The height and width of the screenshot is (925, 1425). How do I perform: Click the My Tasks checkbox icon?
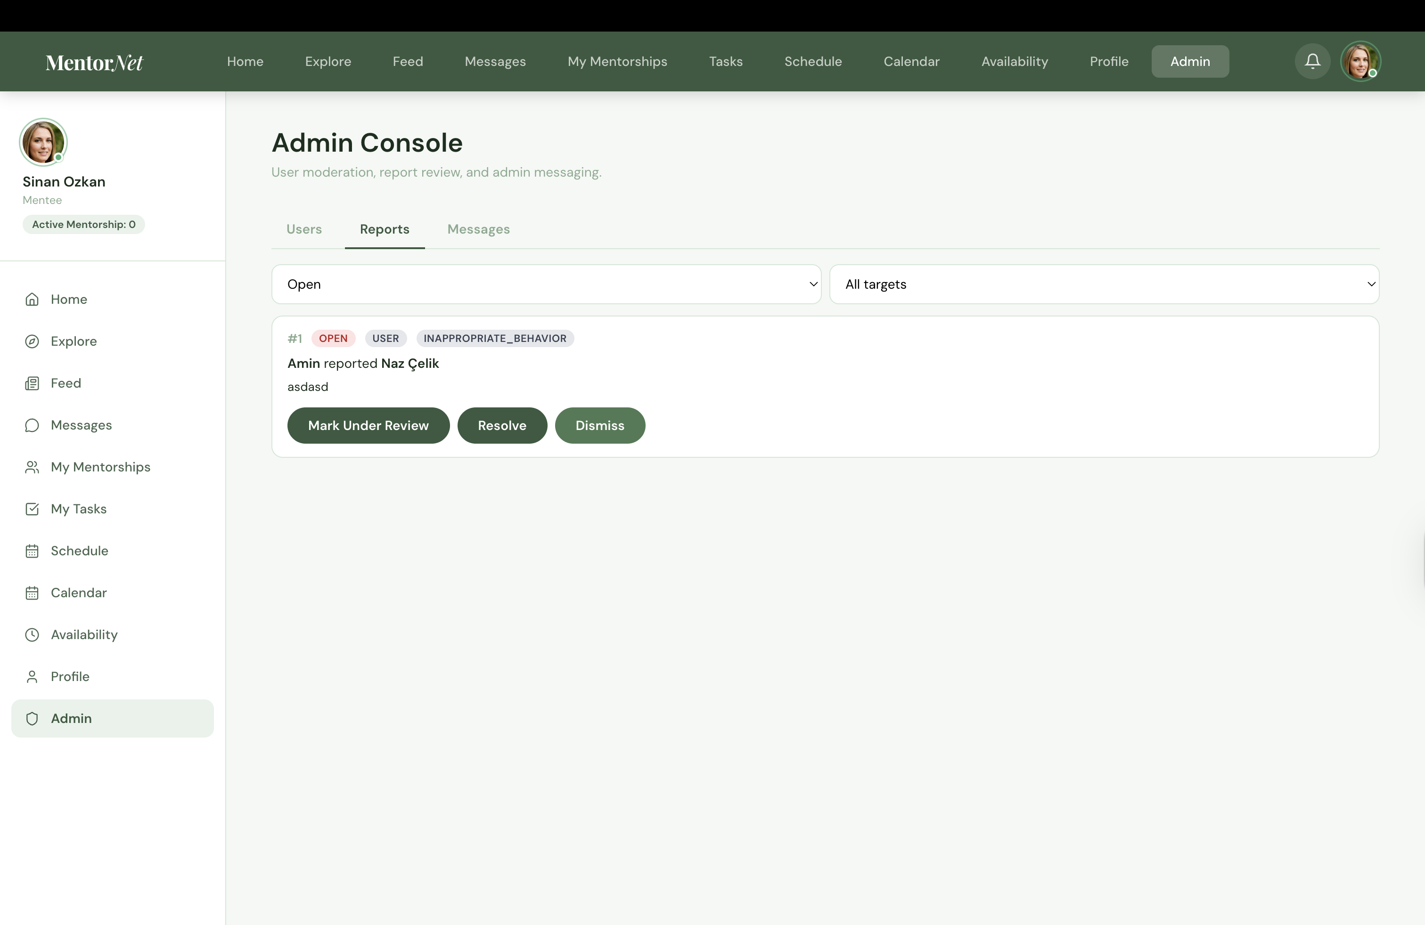point(32,509)
